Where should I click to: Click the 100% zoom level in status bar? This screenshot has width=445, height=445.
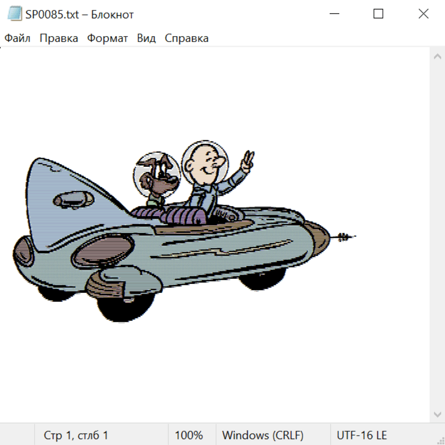click(189, 435)
